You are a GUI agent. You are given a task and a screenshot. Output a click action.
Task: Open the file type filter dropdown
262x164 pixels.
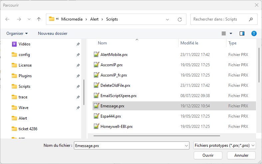coord(225,145)
